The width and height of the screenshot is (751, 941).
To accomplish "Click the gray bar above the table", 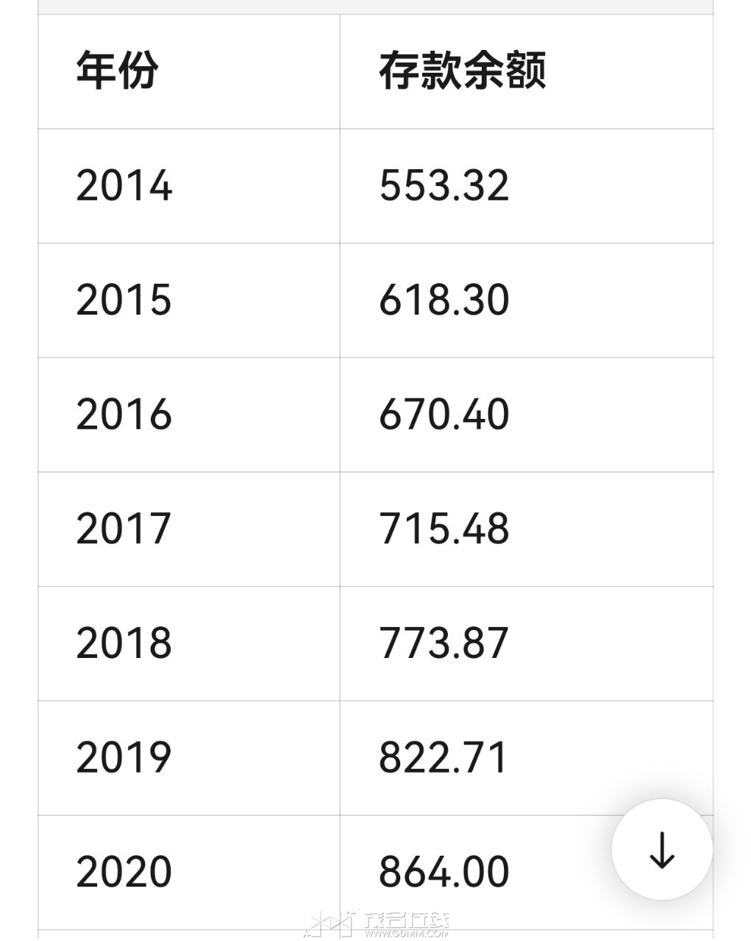I will [375, 7].
